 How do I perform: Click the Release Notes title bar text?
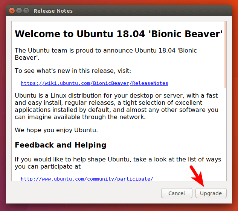click(x=53, y=11)
